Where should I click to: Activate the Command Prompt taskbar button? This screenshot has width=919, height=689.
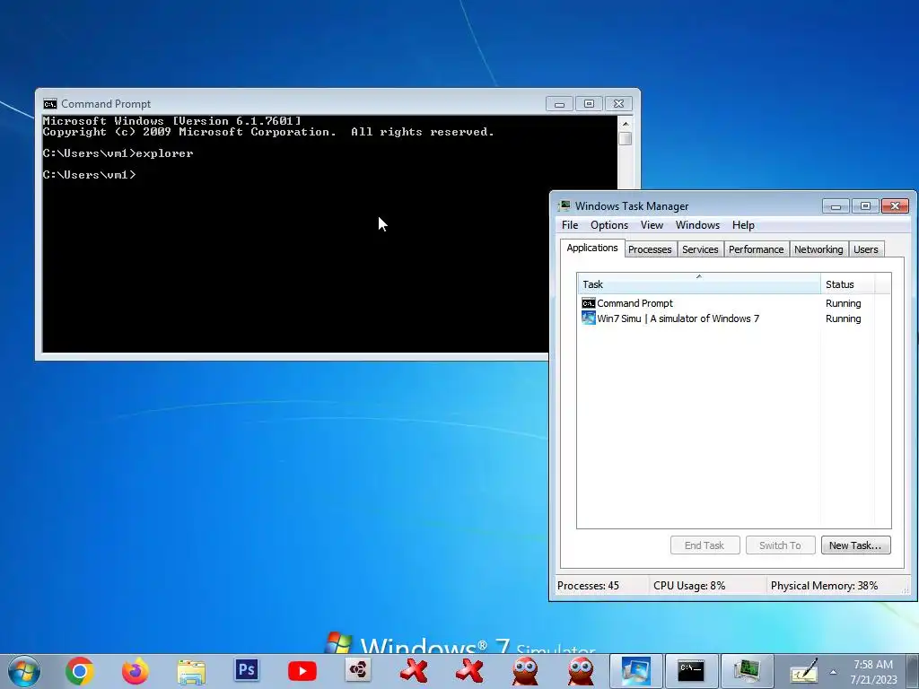[691, 671]
